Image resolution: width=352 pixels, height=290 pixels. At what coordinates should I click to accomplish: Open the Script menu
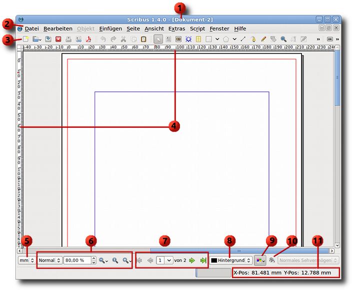pyautogui.click(x=197, y=28)
